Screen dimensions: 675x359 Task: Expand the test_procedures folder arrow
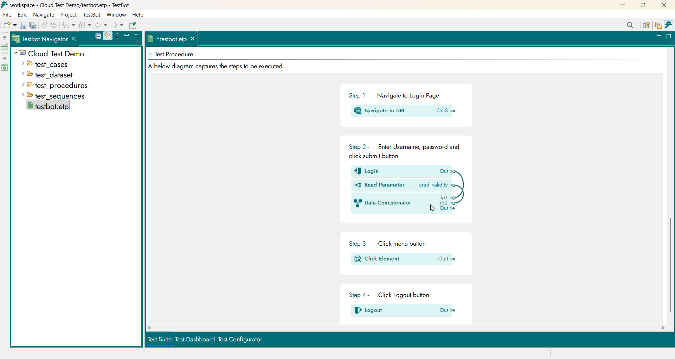tap(23, 85)
